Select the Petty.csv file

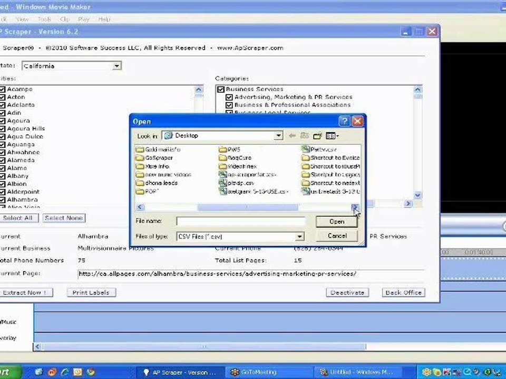click(319, 149)
